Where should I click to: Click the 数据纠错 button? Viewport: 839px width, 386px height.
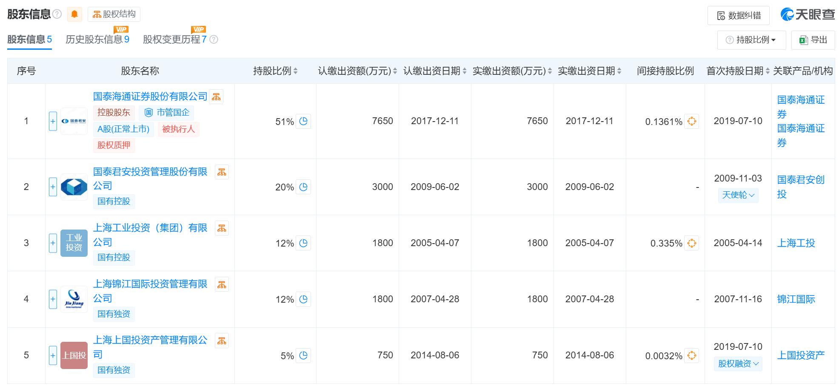[739, 16]
